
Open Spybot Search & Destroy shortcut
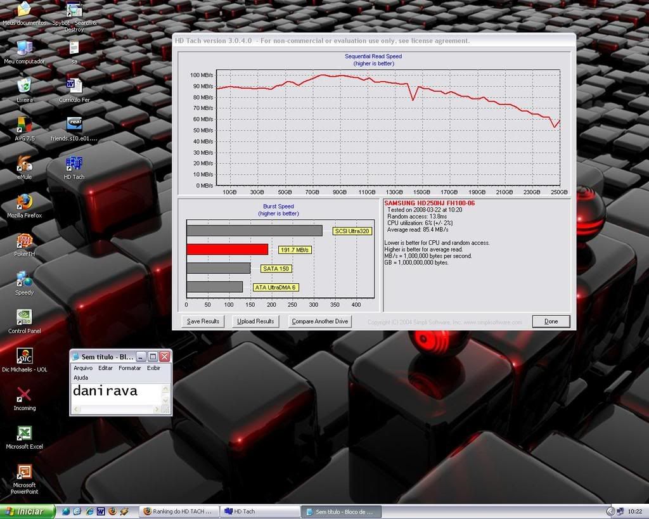click(x=74, y=11)
